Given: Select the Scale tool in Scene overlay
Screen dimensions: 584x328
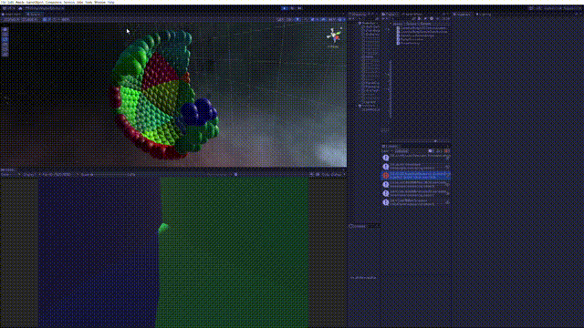Looking at the screenshot, I should tap(5, 45).
